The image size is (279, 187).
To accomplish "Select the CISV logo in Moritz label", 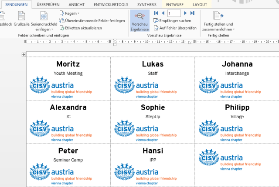I will 61,87.
